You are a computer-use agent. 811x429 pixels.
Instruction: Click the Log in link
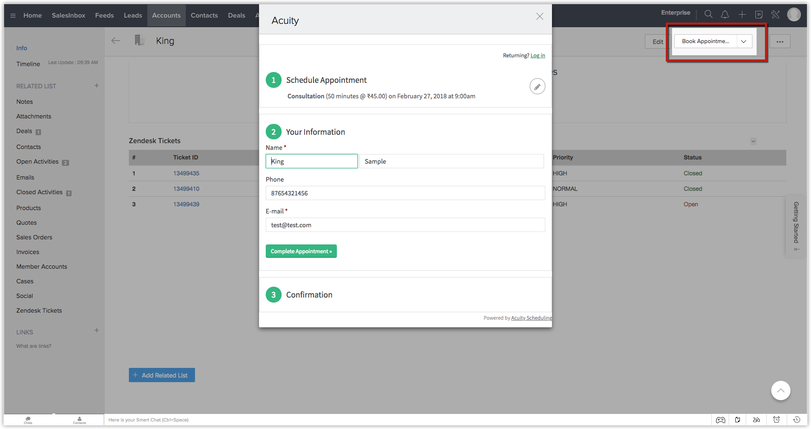click(x=537, y=55)
